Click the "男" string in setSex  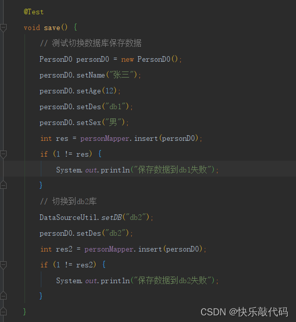113,122
